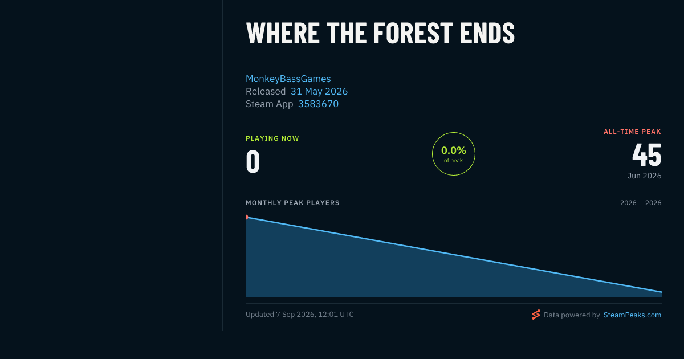Click the Monthly Peak Players heading
684x359 pixels.
tap(292, 203)
